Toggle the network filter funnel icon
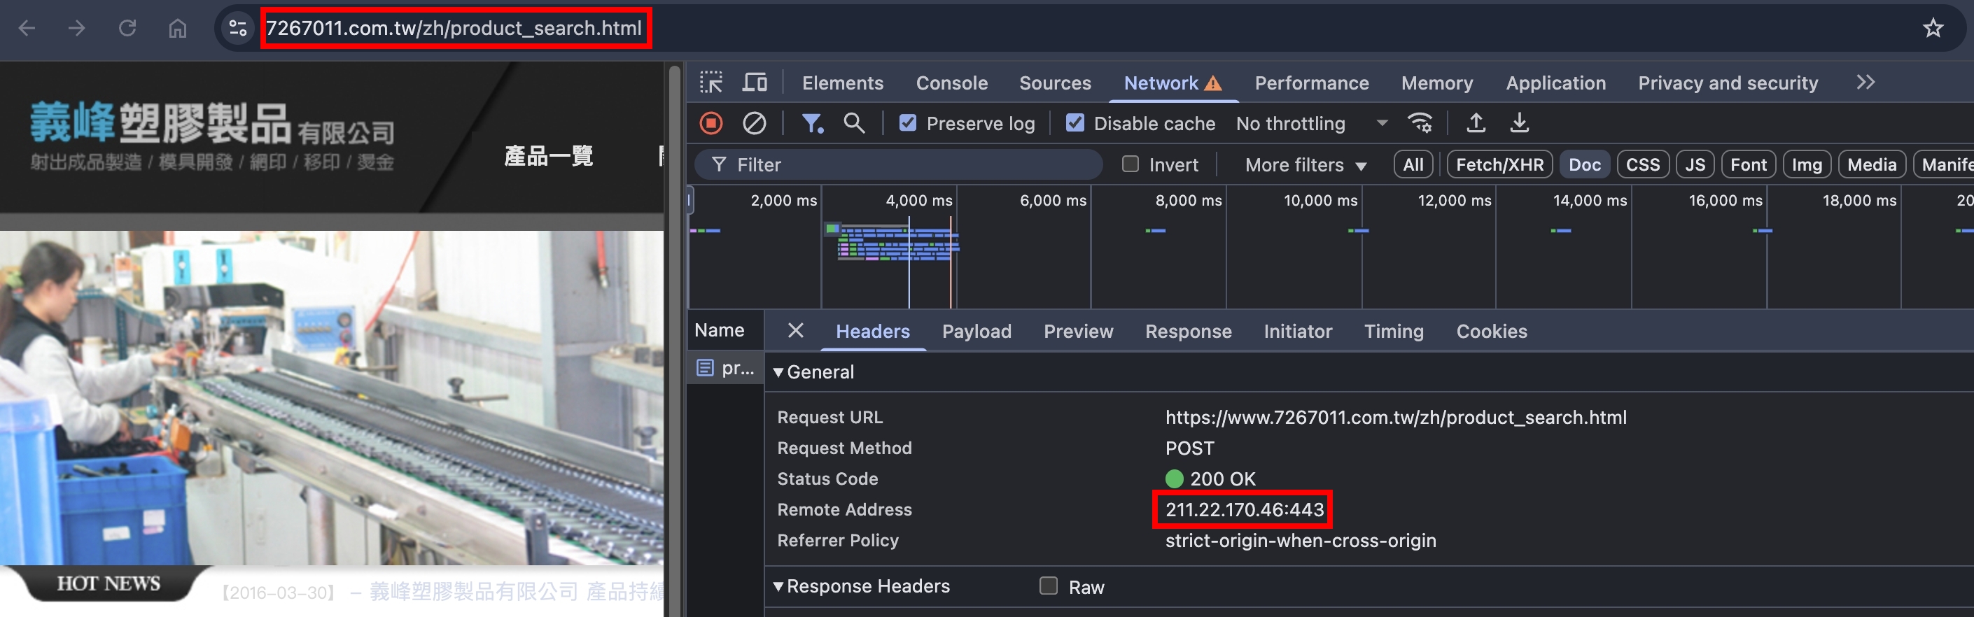Viewport: 1974px width, 617px height. pyautogui.click(x=812, y=122)
